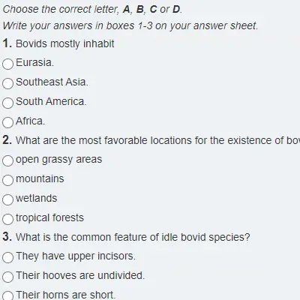This screenshot has width=300, height=300.
Task: Select the South America radio button
Action: 7,103
